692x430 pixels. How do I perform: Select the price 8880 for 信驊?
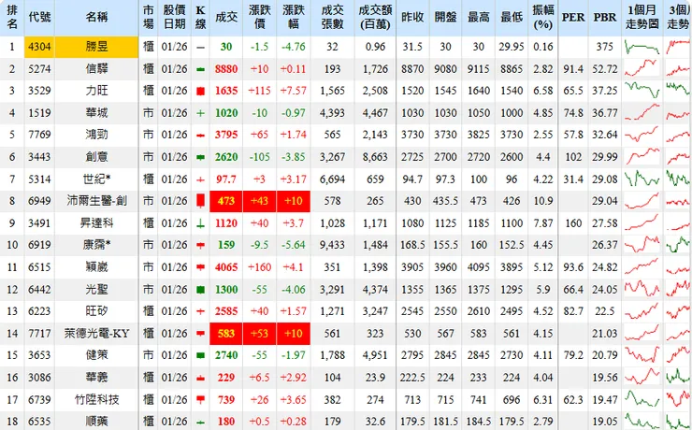[226, 69]
